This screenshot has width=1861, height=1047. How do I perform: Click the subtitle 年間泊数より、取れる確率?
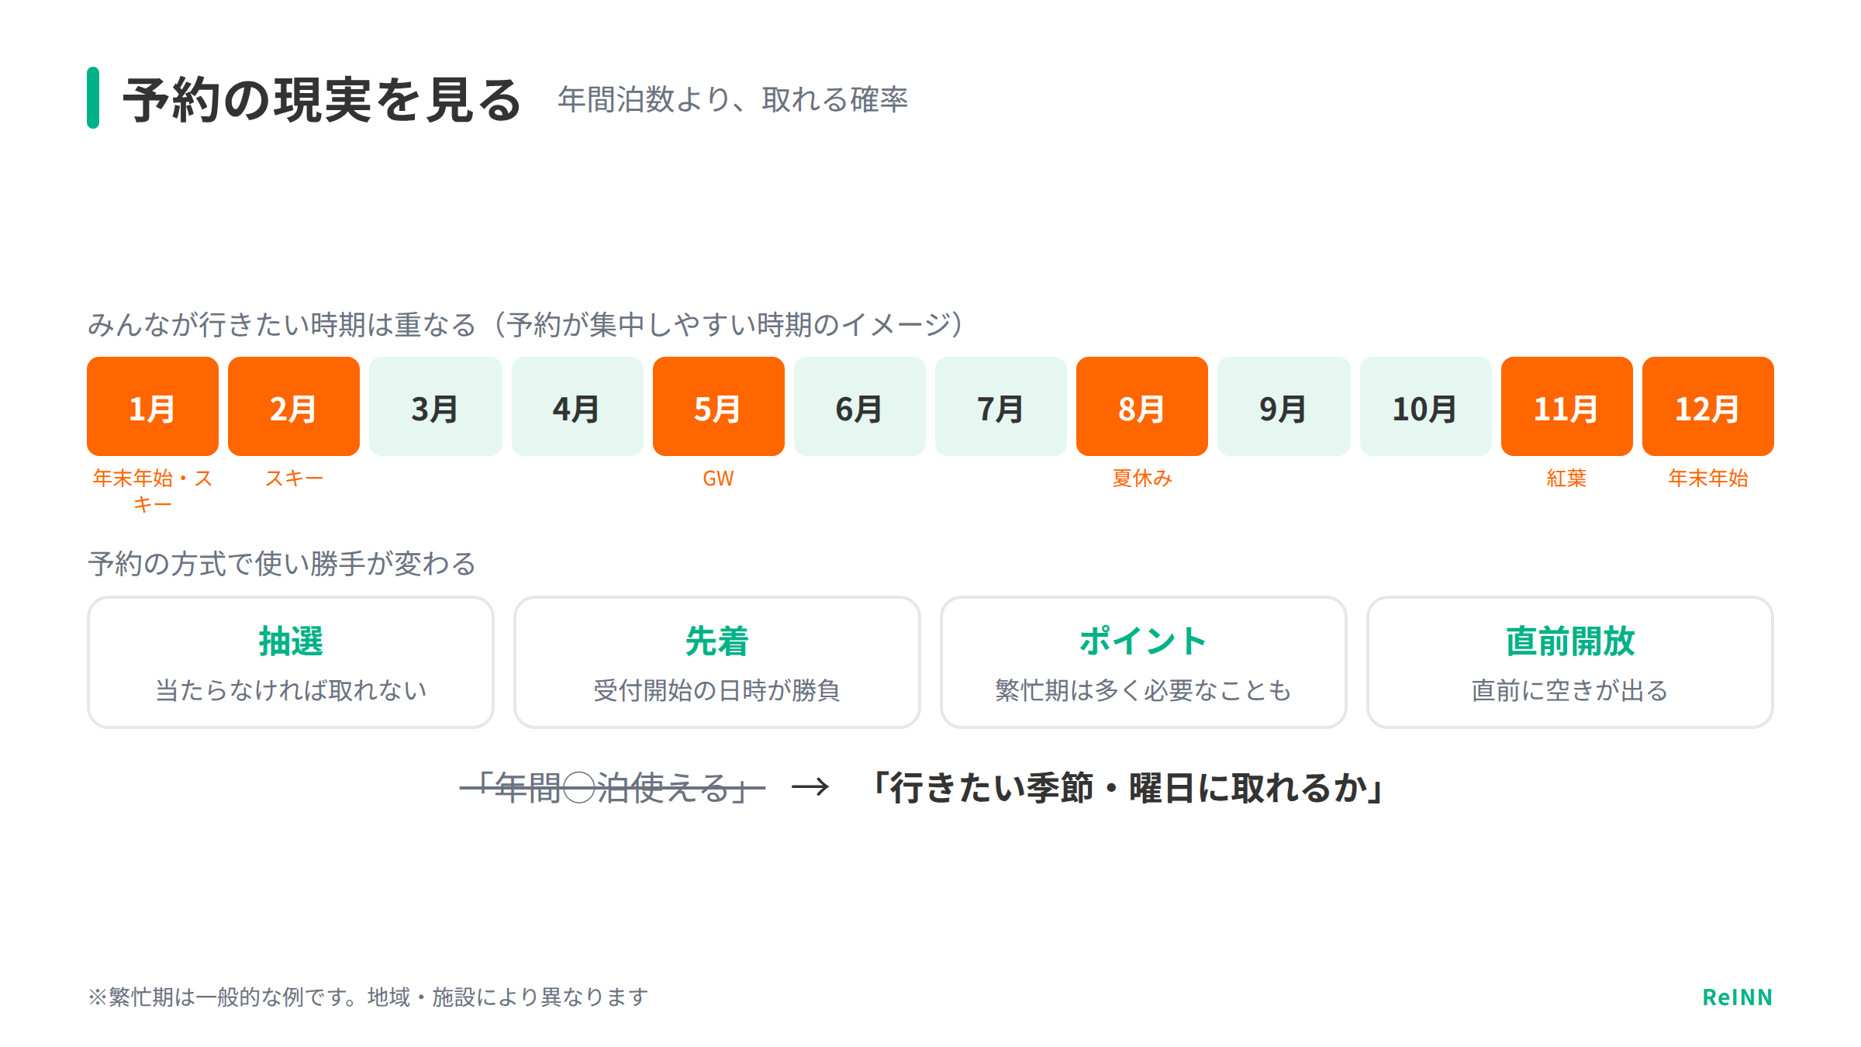733,99
